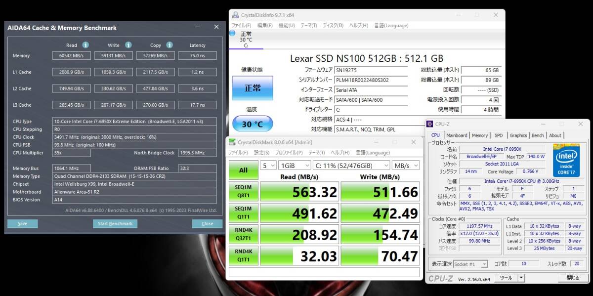Image resolution: width=593 pixels, height=296 pixels.
Task: Click the firmware field SN19275
Action: point(371,70)
